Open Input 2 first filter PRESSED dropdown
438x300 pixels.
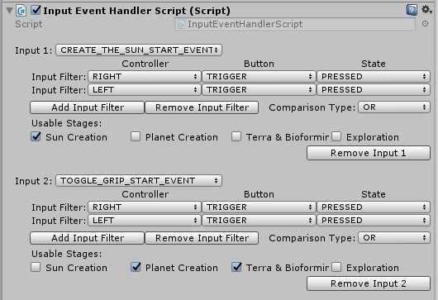pos(374,207)
